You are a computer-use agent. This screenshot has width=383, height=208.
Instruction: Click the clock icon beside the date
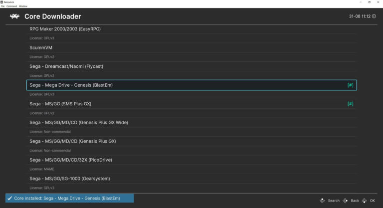pos(374,16)
